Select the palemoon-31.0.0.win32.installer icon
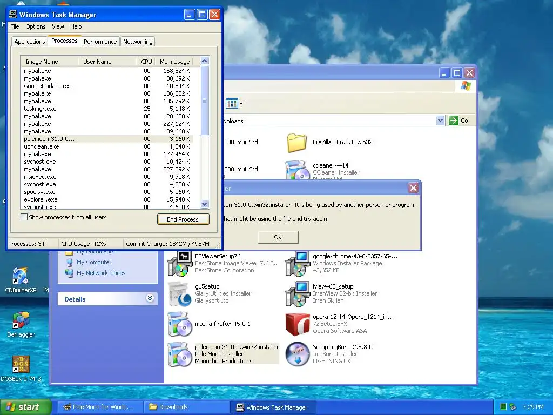 click(179, 354)
